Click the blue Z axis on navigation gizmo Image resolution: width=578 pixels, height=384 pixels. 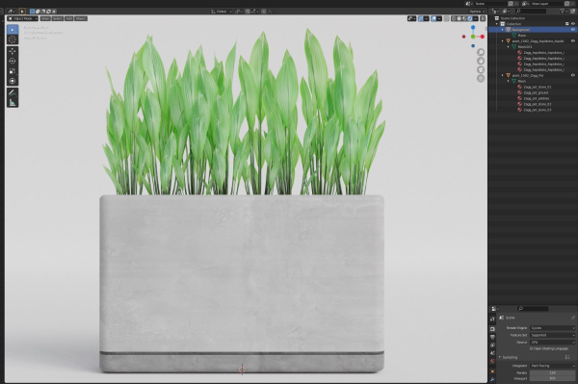pyautogui.click(x=473, y=28)
